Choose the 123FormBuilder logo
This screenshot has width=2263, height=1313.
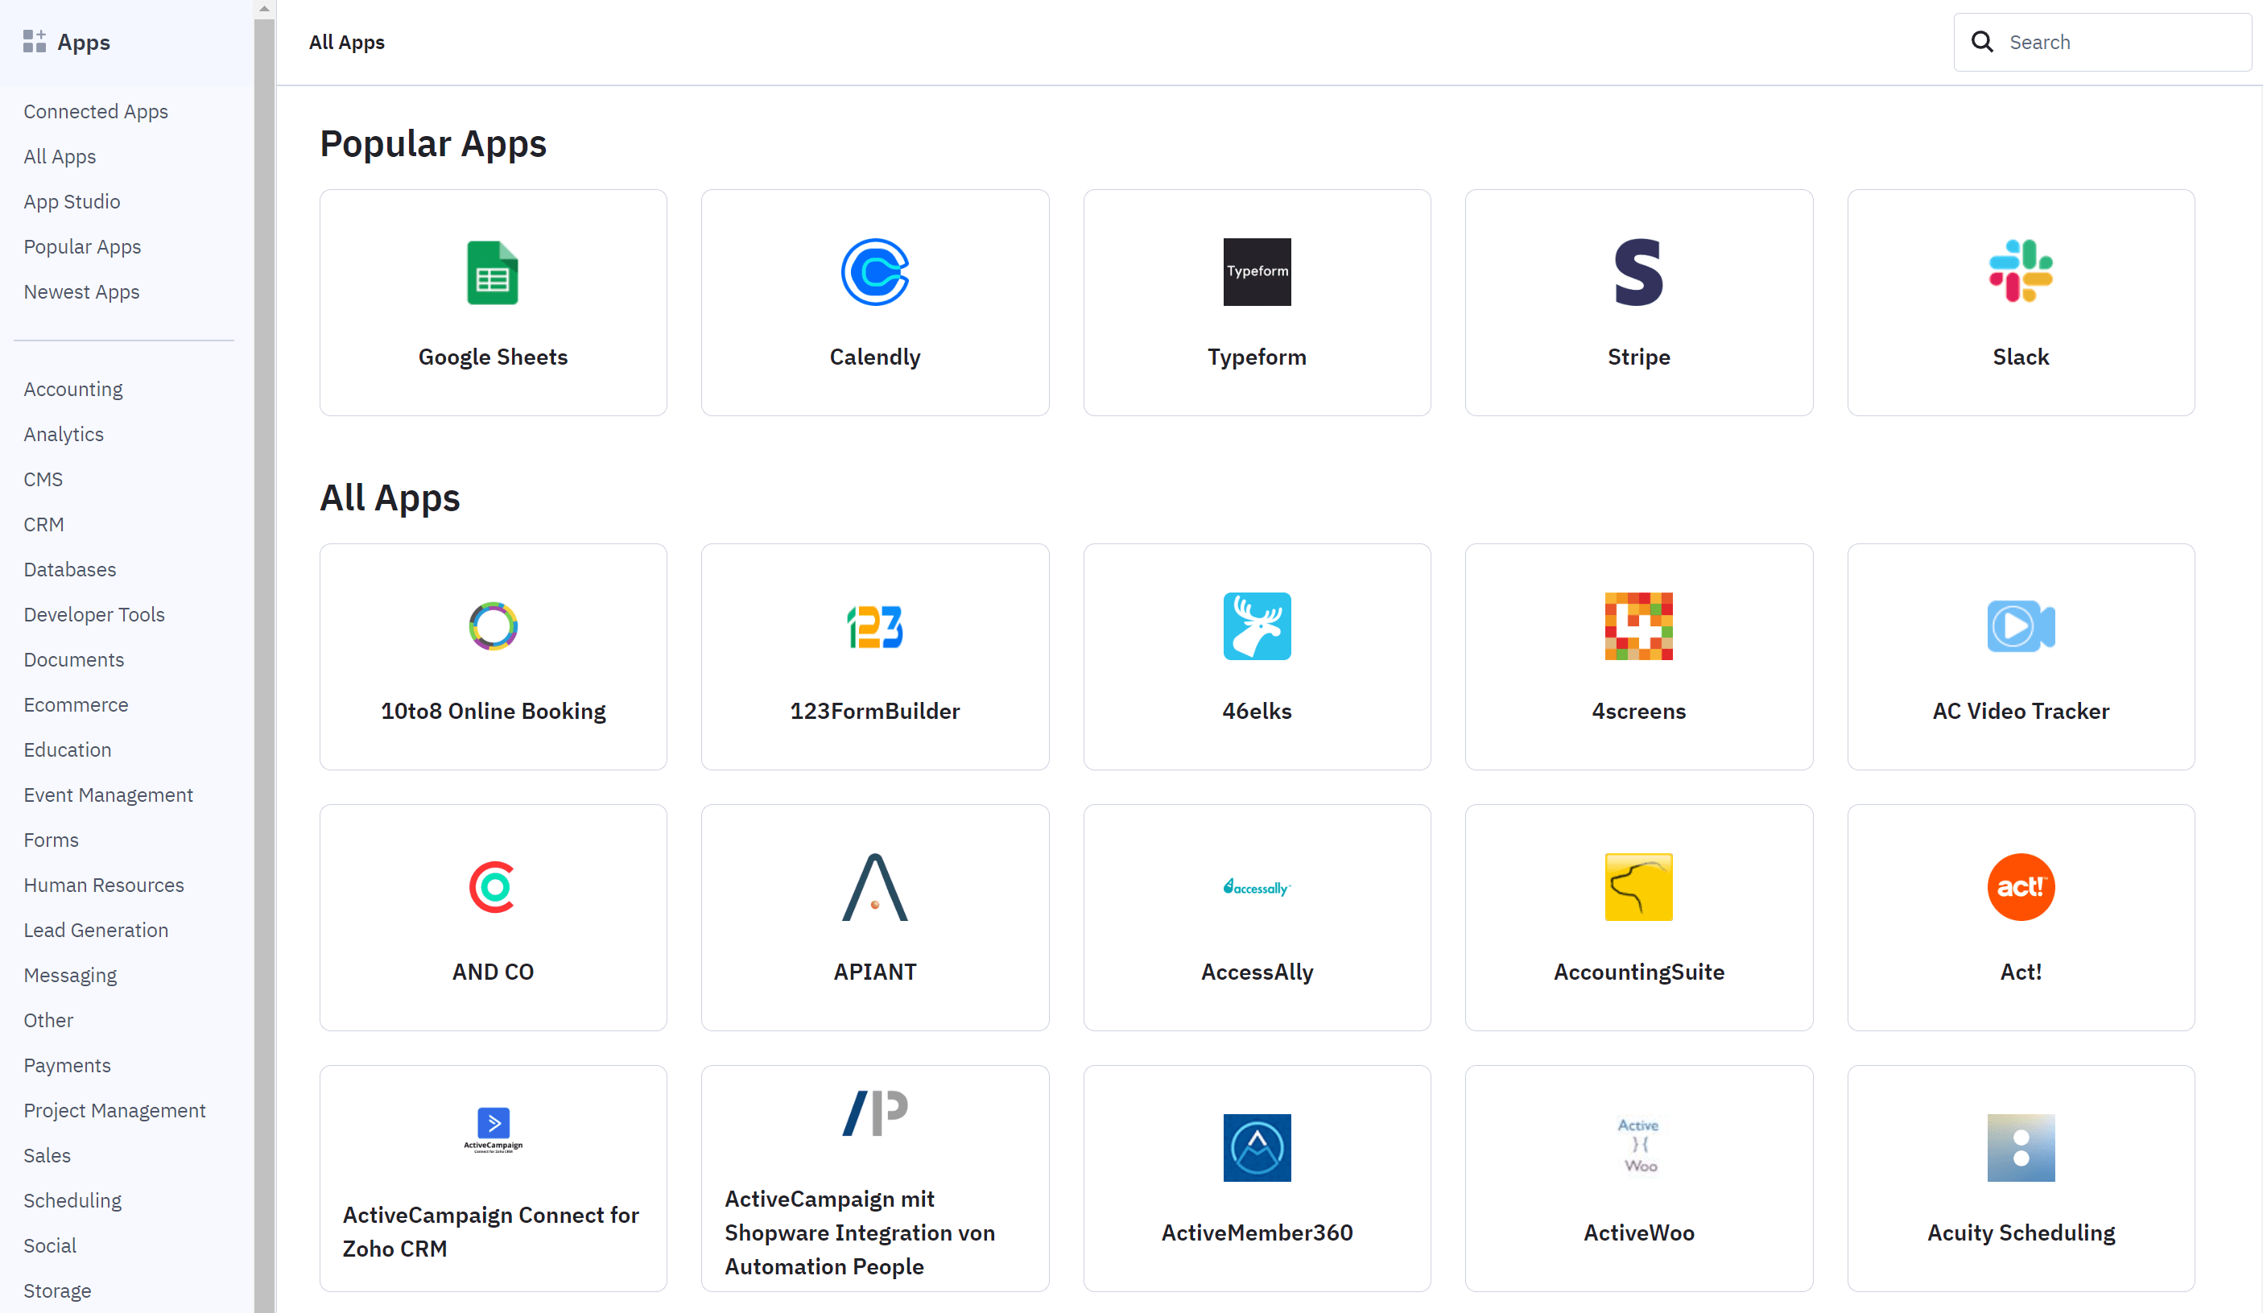874,626
